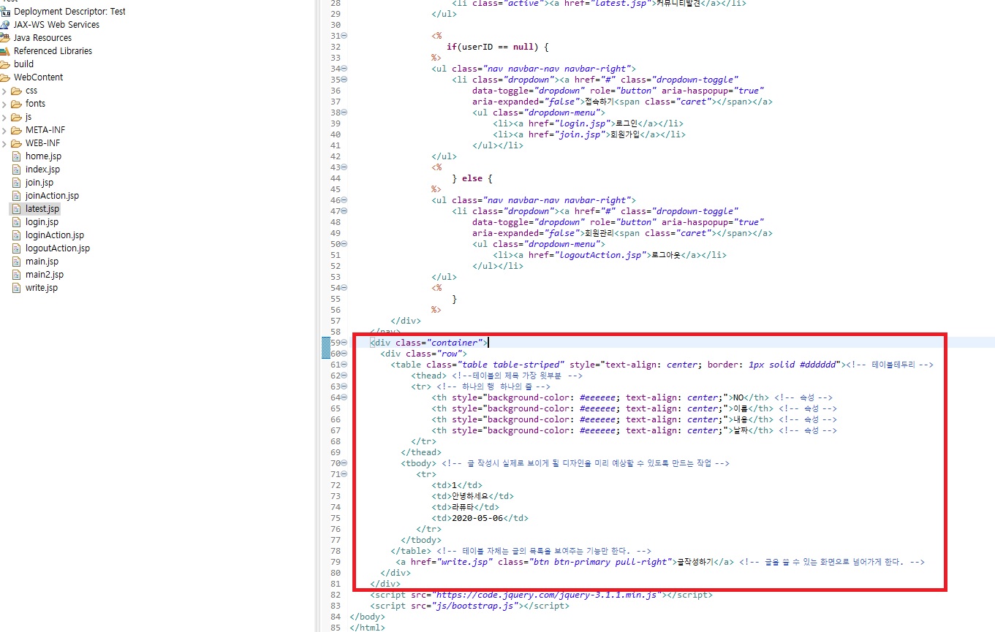Click the join.jsp file icon
Image resolution: width=995 pixels, height=632 pixels.
[18, 183]
